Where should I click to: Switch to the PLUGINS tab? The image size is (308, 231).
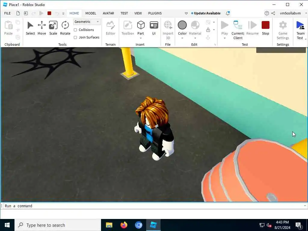[155, 13]
